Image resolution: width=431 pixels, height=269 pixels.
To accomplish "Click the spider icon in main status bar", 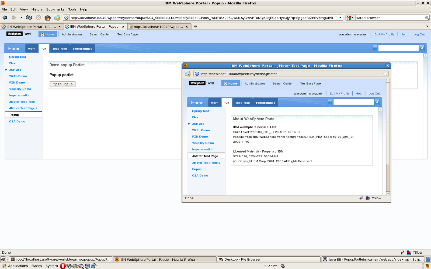I will coord(402,253).
